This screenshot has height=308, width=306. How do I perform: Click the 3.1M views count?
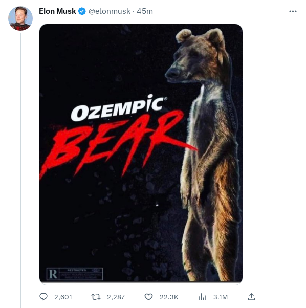tap(221, 297)
